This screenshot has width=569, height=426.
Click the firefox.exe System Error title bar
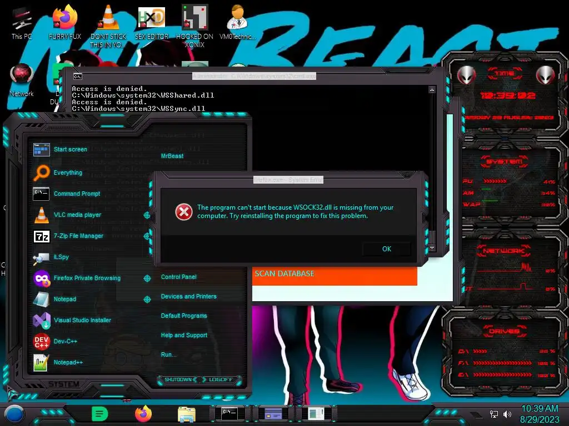[288, 180]
